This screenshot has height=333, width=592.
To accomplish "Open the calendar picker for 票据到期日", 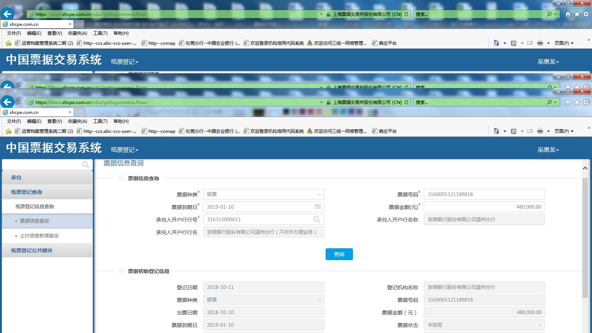I will pyautogui.click(x=318, y=207).
